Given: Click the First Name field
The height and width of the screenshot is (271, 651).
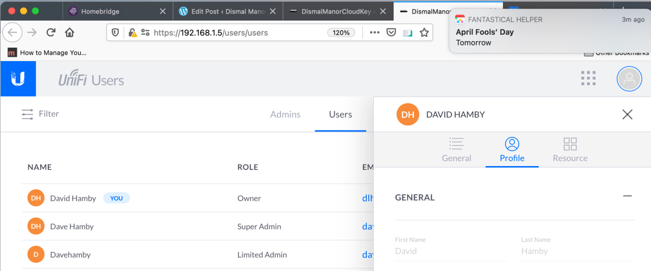Looking at the screenshot, I should (450, 251).
